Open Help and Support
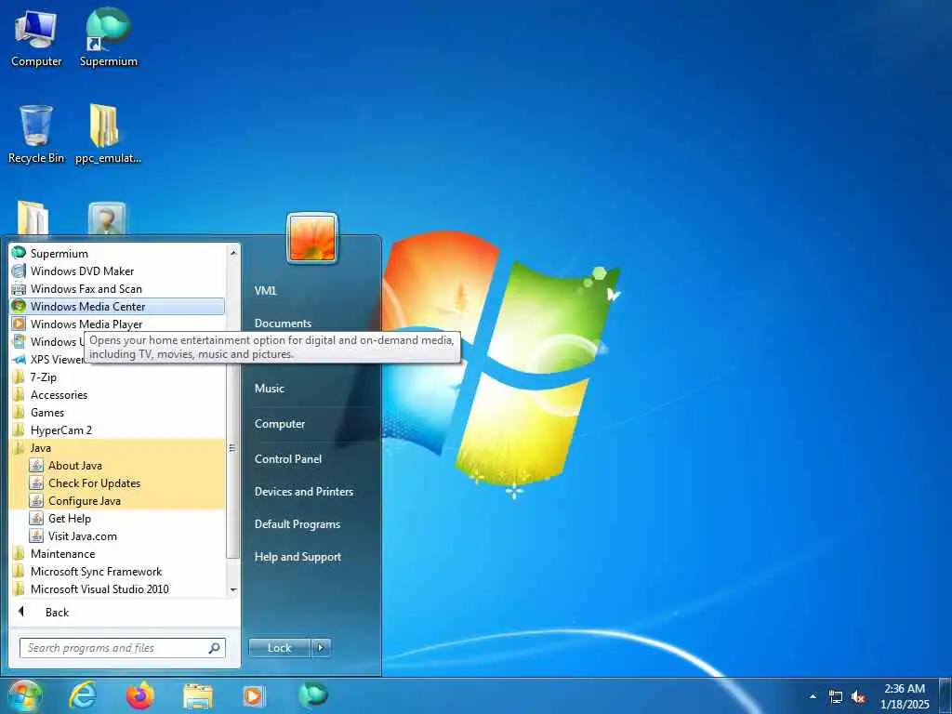This screenshot has width=952, height=714. pyautogui.click(x=297, y=557)
